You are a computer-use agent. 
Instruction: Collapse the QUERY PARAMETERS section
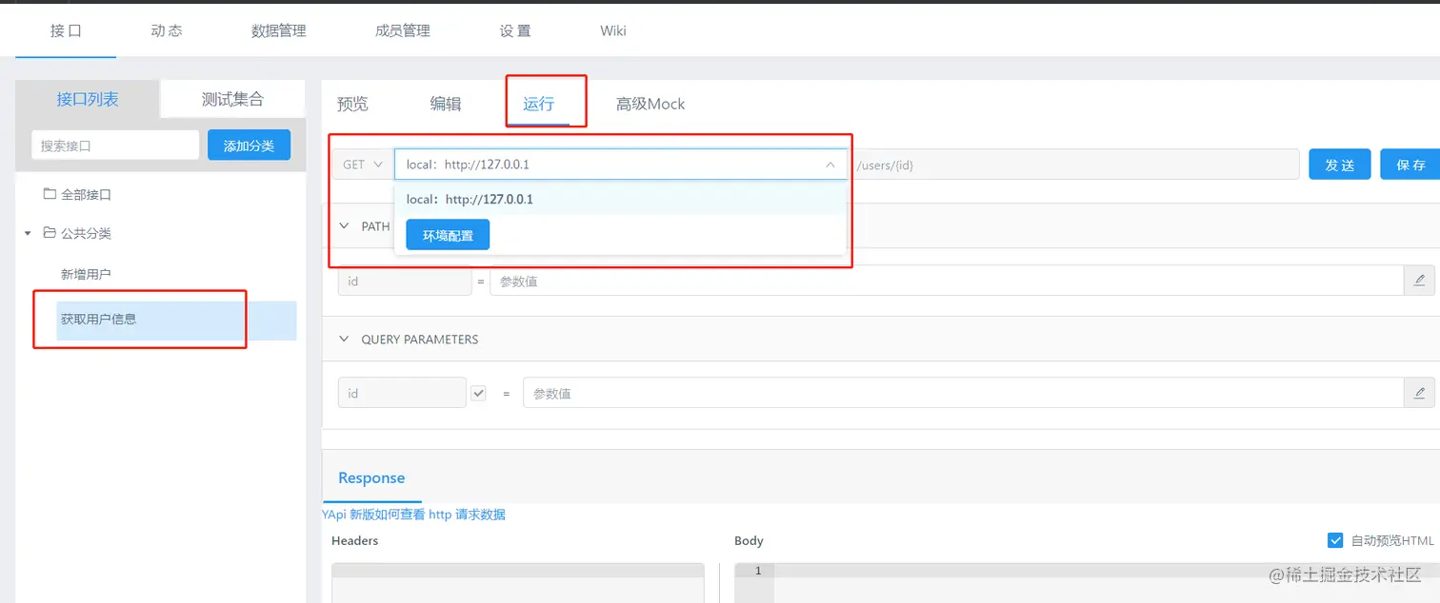tap(344, 339)
